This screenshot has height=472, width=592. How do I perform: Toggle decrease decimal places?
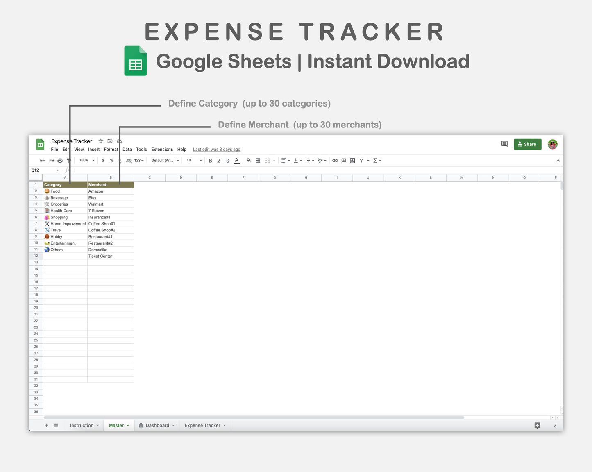click(120, 160)
